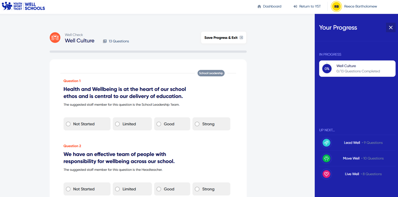Screen dimensions: 398x197
Task: Click the Well Culture heart icon badge
Action: coord(55,37)
